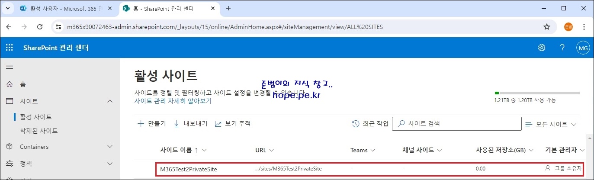
Task: Open the Teams column header menu
Action: coord(372,151)
